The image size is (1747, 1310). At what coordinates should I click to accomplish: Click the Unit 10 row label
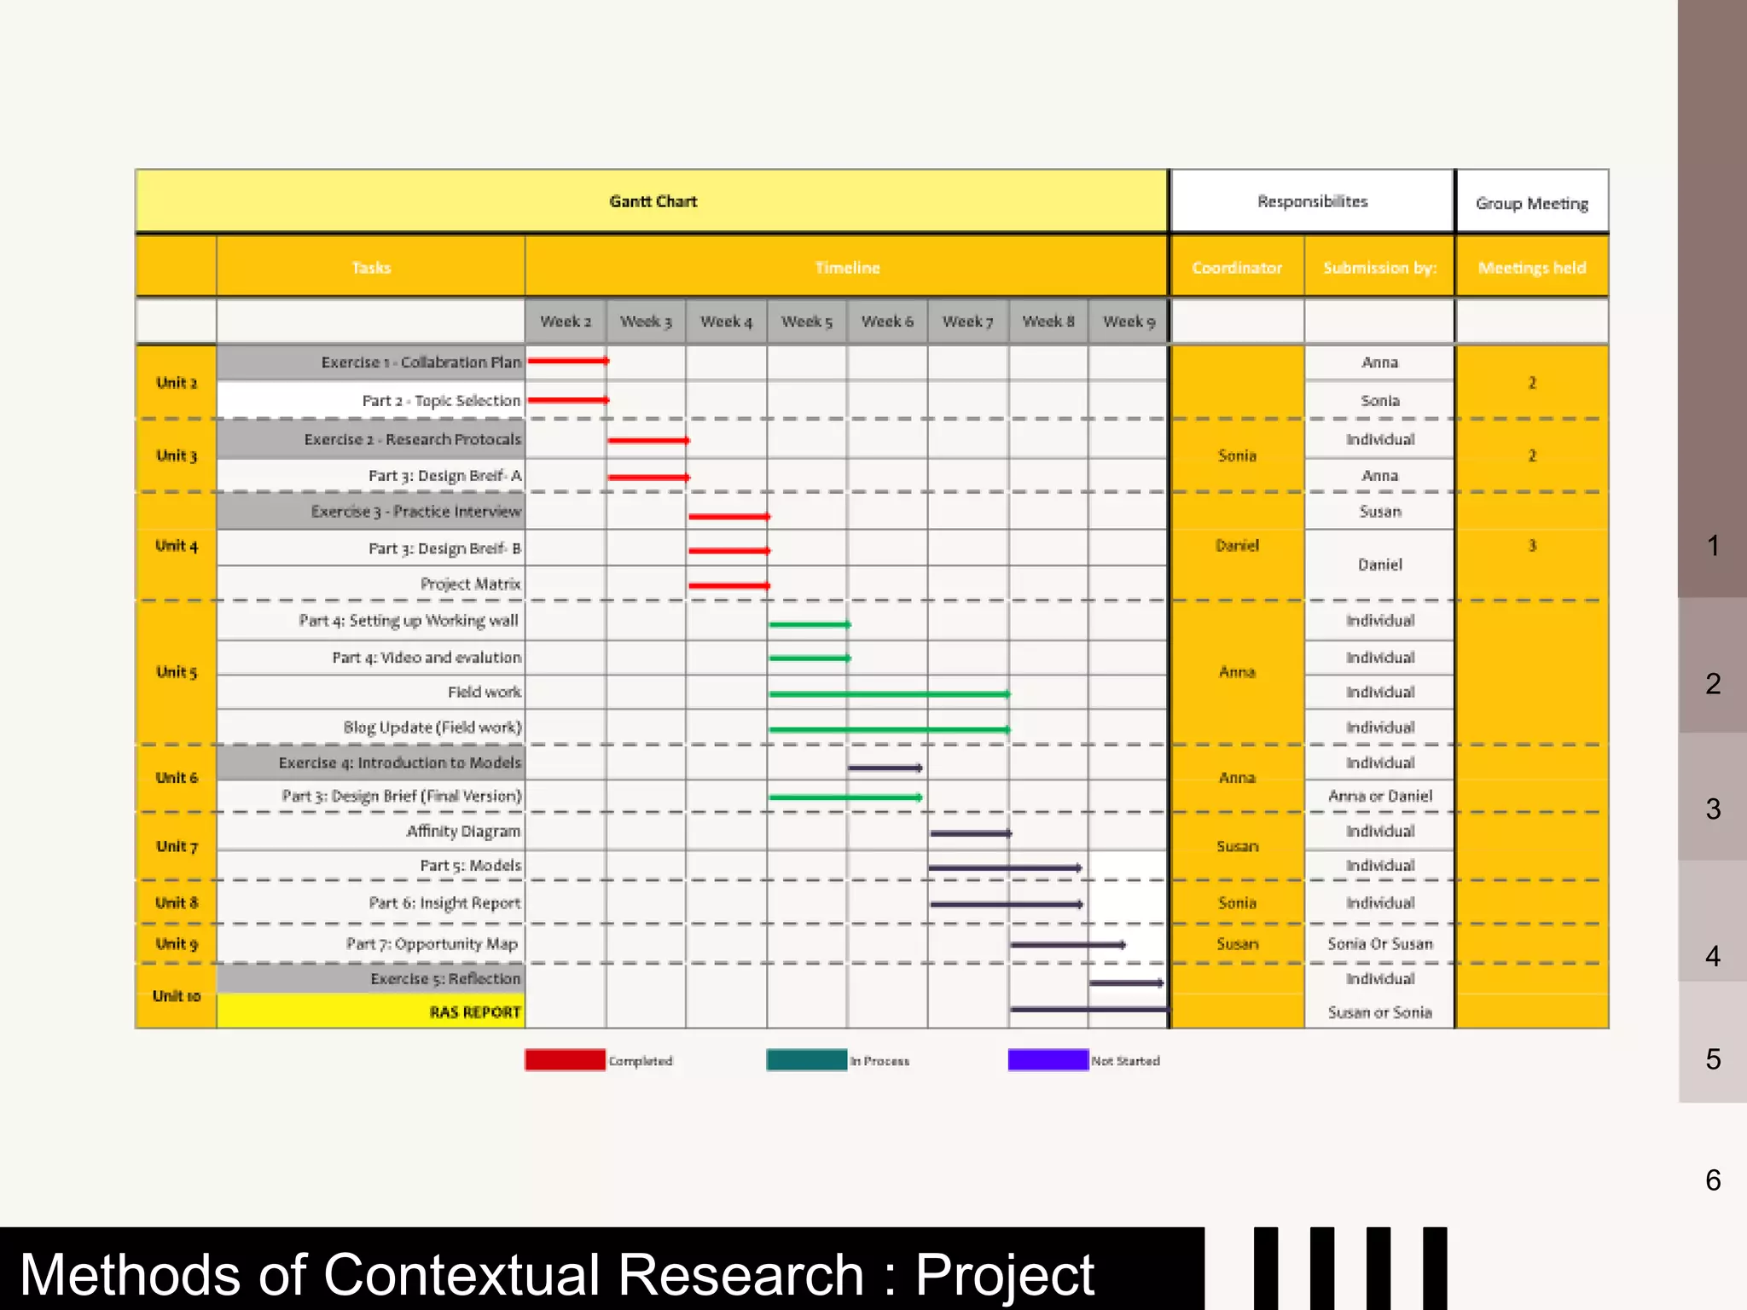[x=177, y=995]
